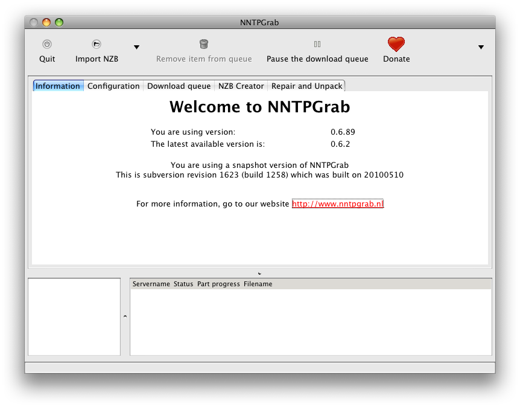Image resolution: width=520 pixels, height=407 pixels.
Task: Click the Remove item from queue trash icon
Action: [204, 44]
